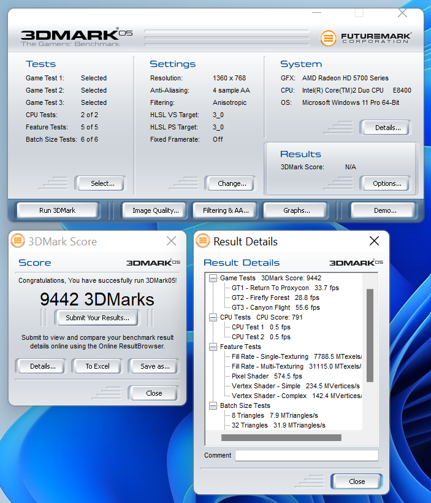This screenshot has width=431, height=503.
Task: Click 'Microsoft Windows 11 Pro 64-Bit' OS value
Action: [351, 102]
